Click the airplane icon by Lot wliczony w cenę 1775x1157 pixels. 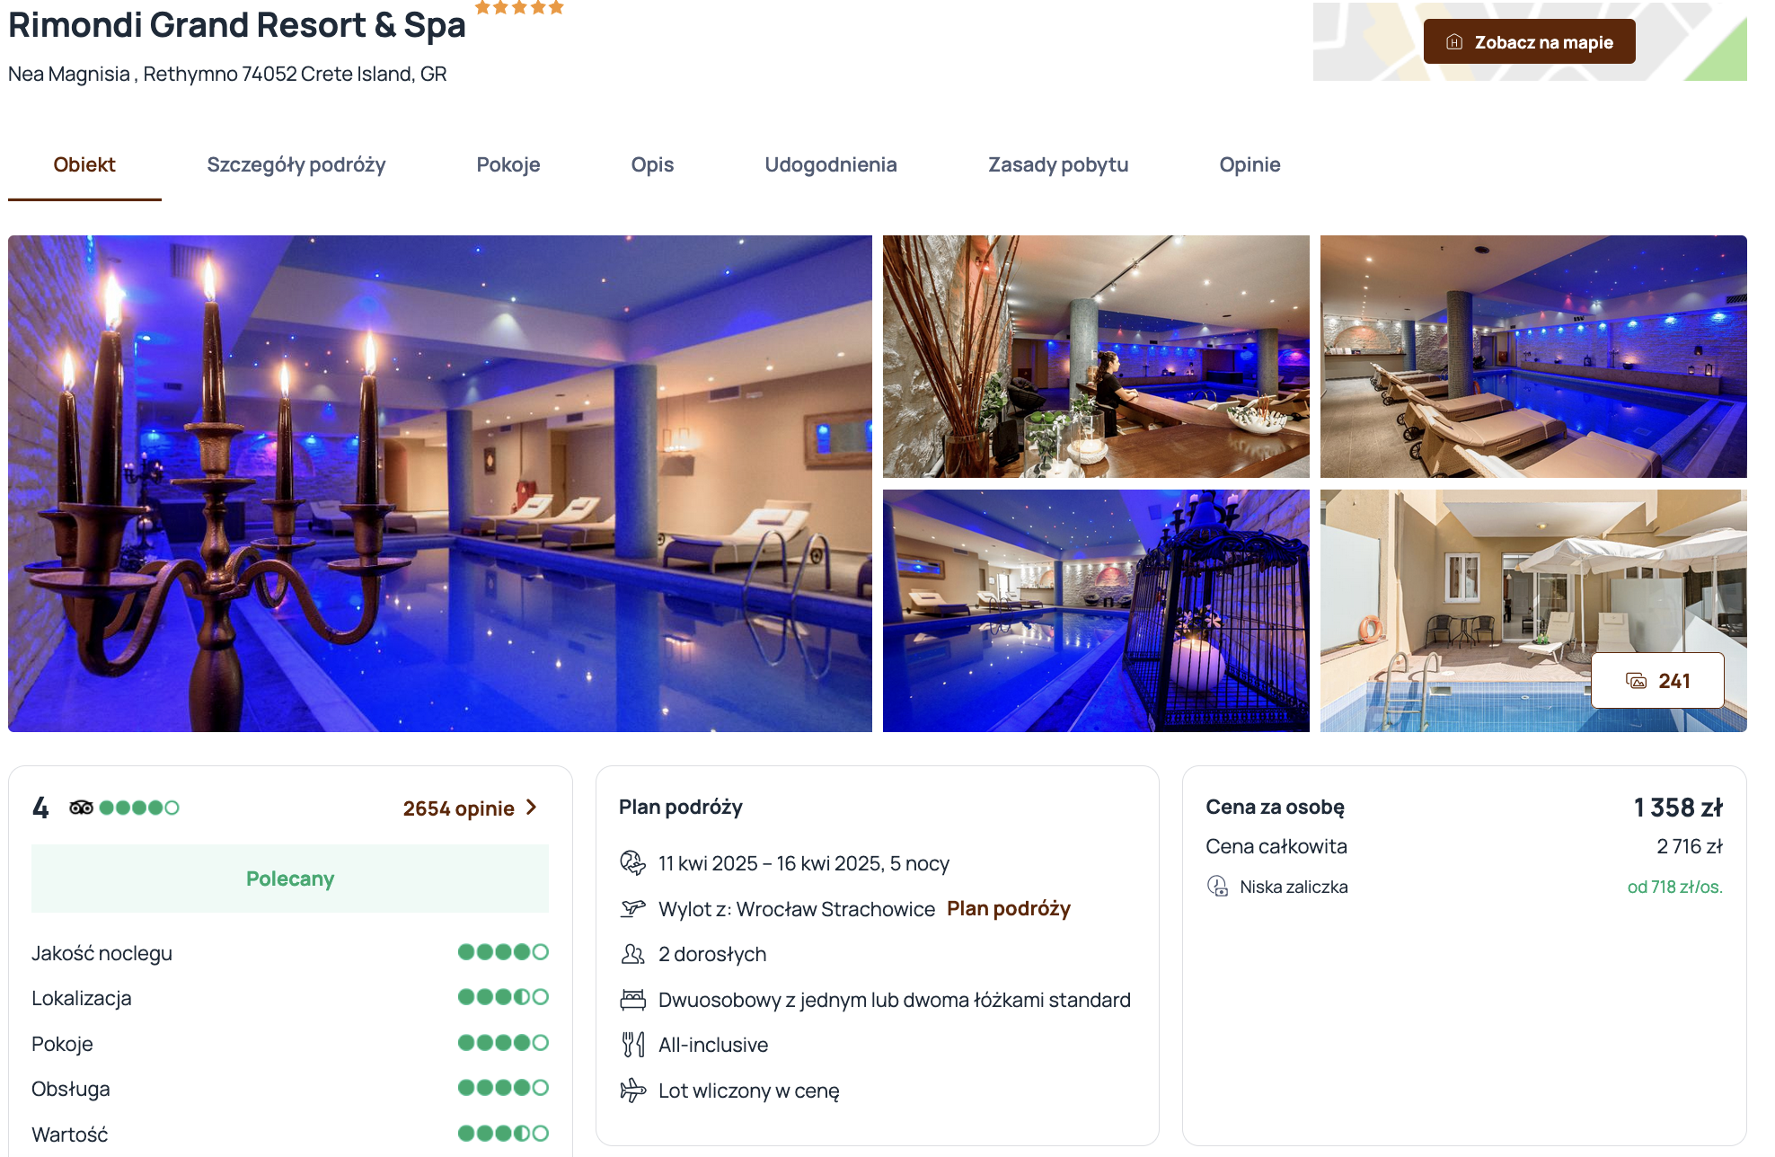click(x=632, y=1091)
